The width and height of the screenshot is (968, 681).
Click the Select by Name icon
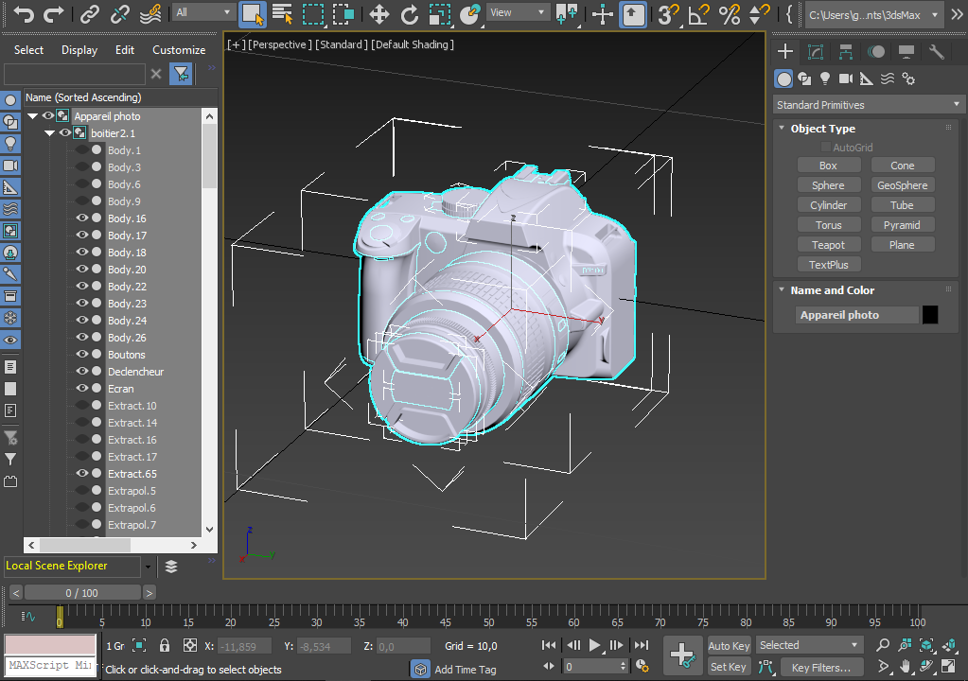[x=282, y=14]
